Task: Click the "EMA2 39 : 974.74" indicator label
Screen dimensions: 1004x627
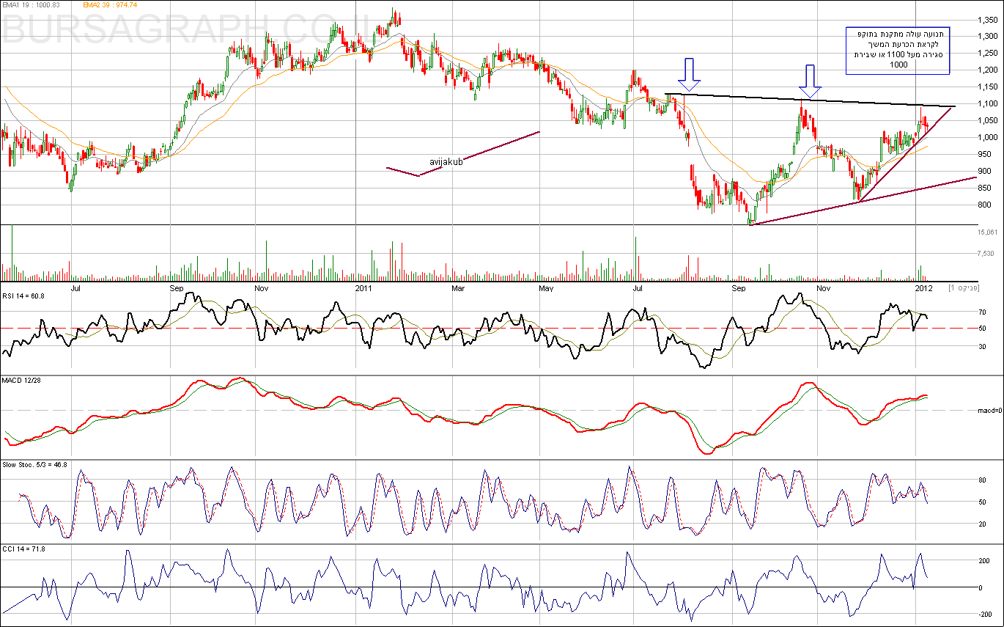Action: click(111, 4)
